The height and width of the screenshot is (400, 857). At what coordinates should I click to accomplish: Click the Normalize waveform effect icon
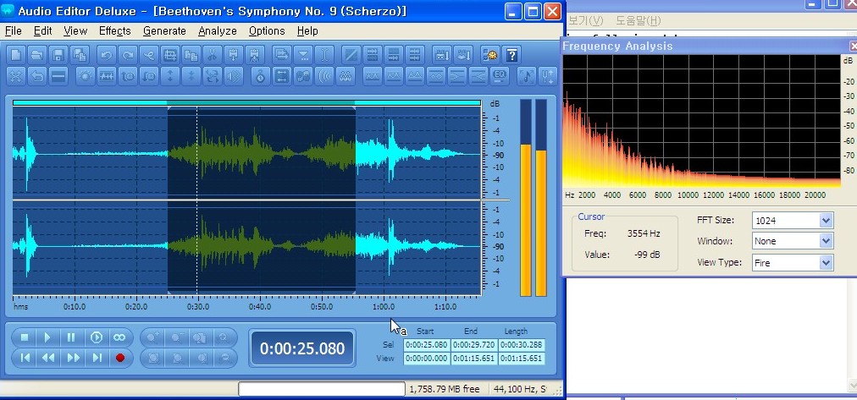106,76
